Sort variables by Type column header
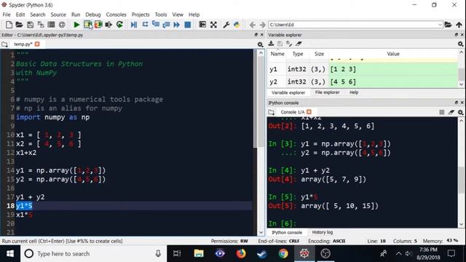This screenshot has width=466, height=262. [298, 54]
